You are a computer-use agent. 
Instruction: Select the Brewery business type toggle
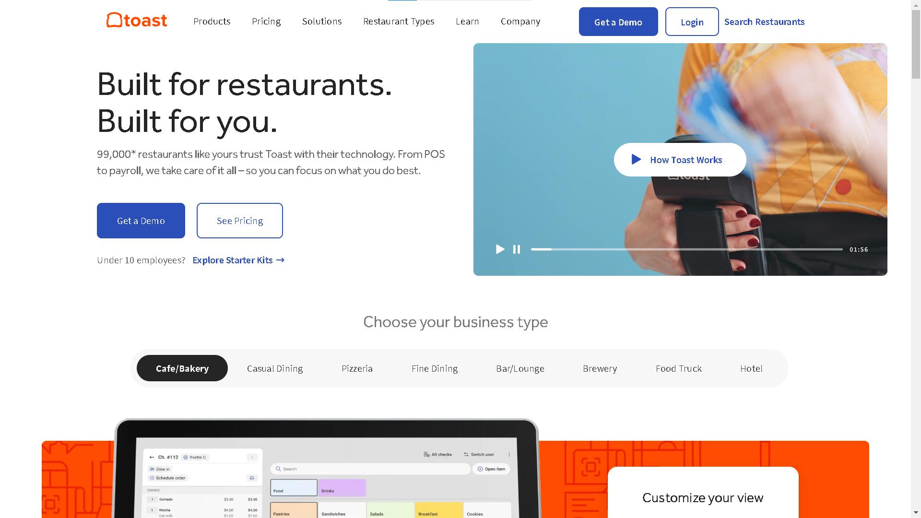(x=600, y=368)
